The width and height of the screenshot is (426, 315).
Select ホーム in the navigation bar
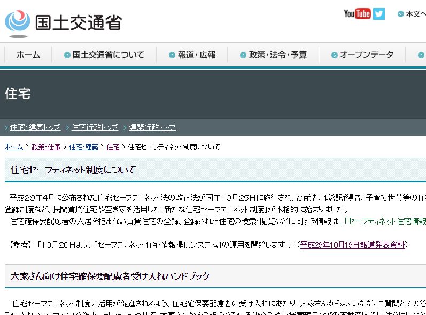tap(28, 55)
